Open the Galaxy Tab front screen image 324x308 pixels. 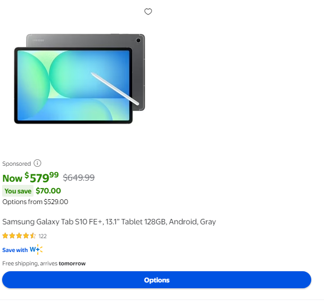point(73,85)
